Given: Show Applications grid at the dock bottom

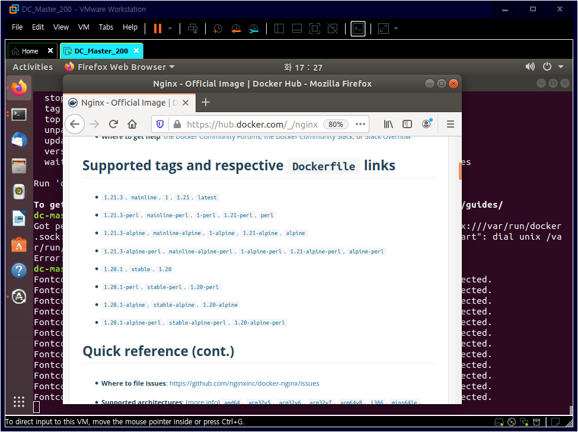Looking at the screenshot, I should point(19,401).
